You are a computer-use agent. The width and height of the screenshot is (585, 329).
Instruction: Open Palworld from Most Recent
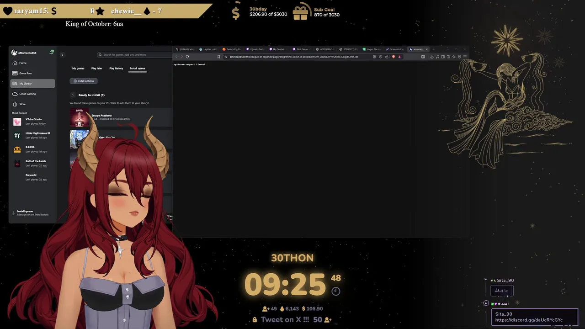tap(33, 177)
